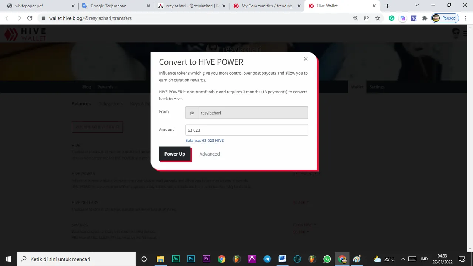Close the Convert to HIVE POWER dialog
Image resolution: width=473 pixels, height=266 pixels.
coord(306,59)
